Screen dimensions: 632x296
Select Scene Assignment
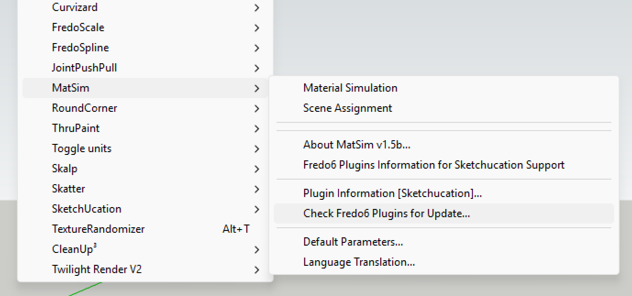point(348,108)
